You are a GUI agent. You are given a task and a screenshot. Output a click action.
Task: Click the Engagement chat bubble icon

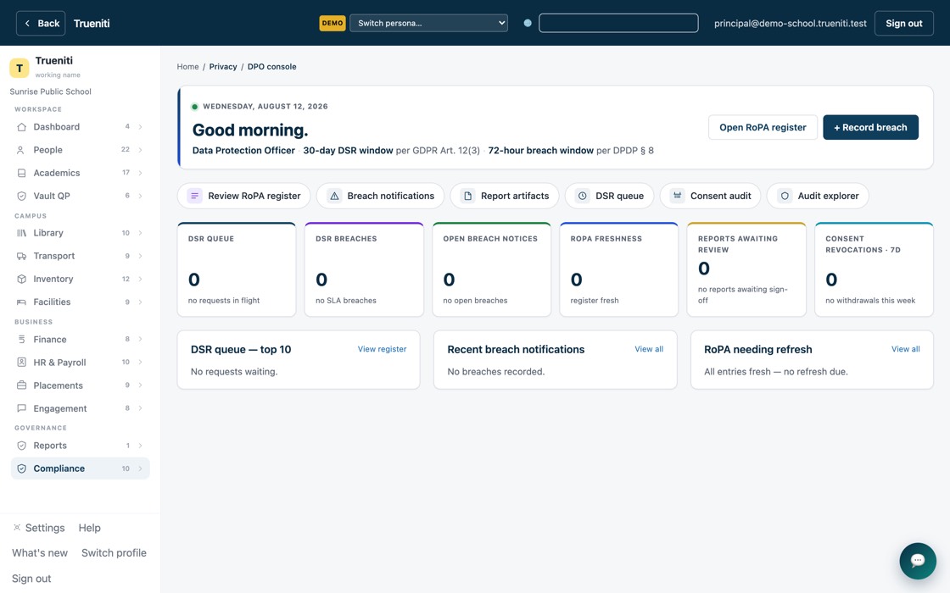tap(22, 408)
